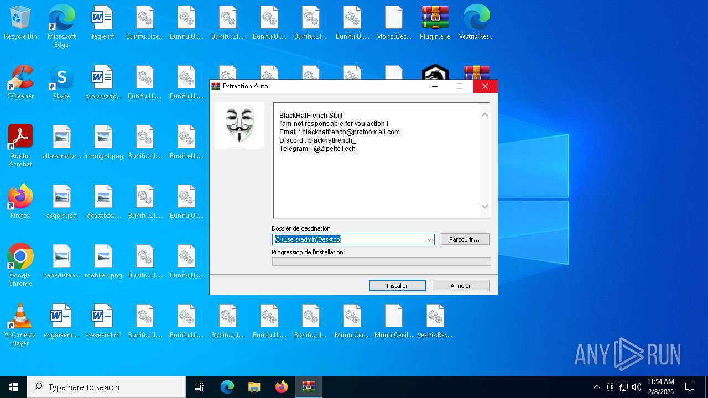708x398 pixels.
Task: Select the bankdistan... image file
Action: [x=61, y=261]
